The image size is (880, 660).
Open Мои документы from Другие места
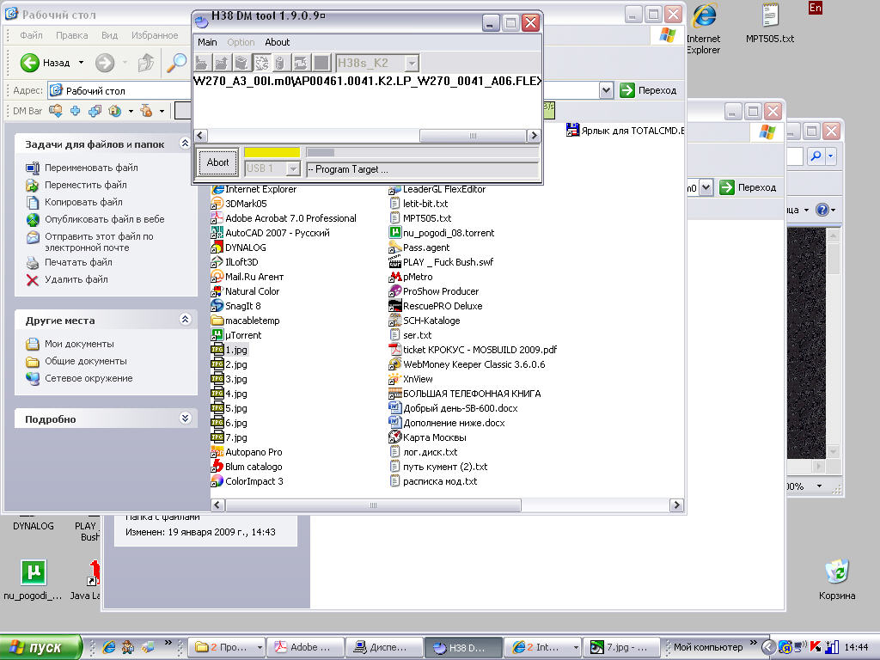coord(79,344)
